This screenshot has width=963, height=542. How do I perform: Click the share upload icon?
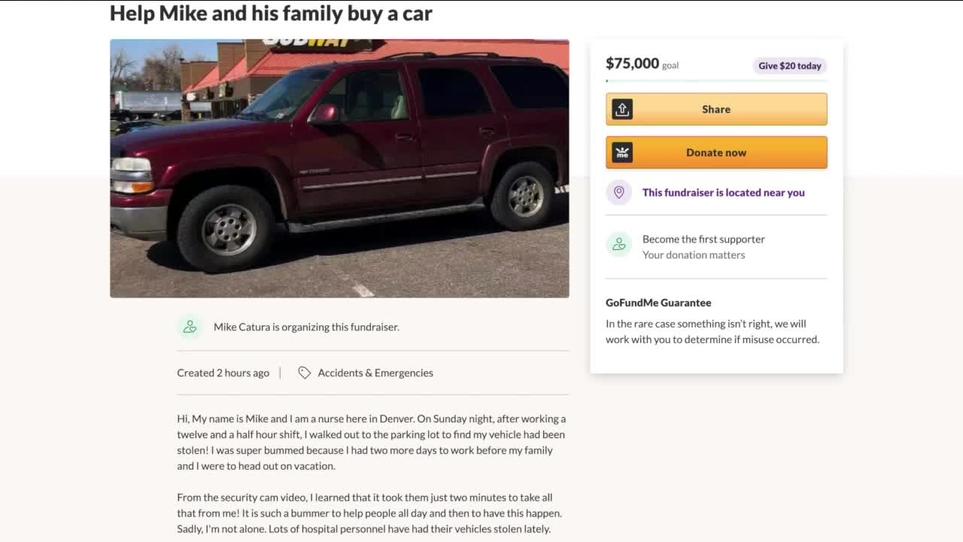[x=622, y=109]
